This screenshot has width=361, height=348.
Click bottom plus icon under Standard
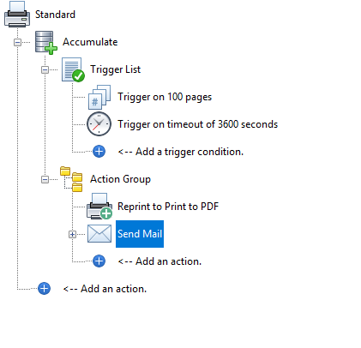[44, 289]
